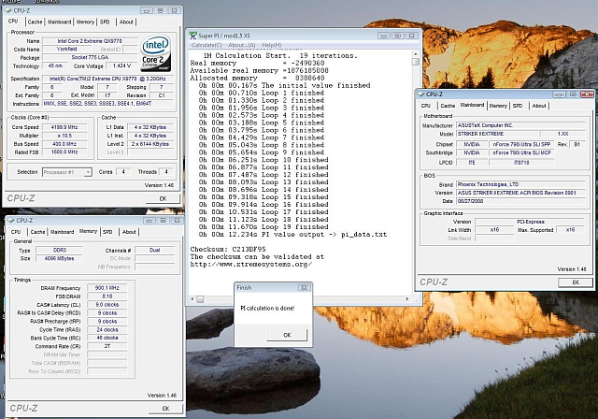Click the FSB:DRAM value 8:18
Screen dimensions: 598x419
[x=107, y=296]
